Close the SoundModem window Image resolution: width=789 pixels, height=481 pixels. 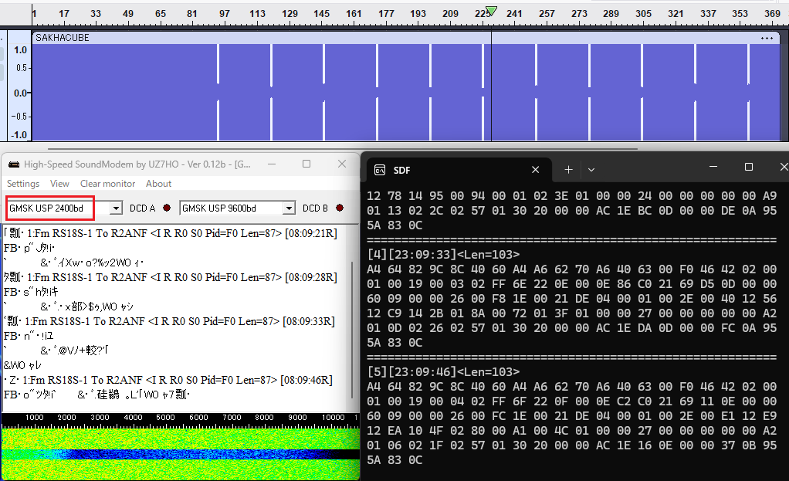pos(342,164)
